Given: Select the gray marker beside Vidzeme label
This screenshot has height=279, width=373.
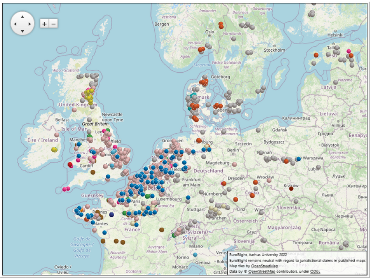Looking at the screenshot, I should (x=335, y=82).
